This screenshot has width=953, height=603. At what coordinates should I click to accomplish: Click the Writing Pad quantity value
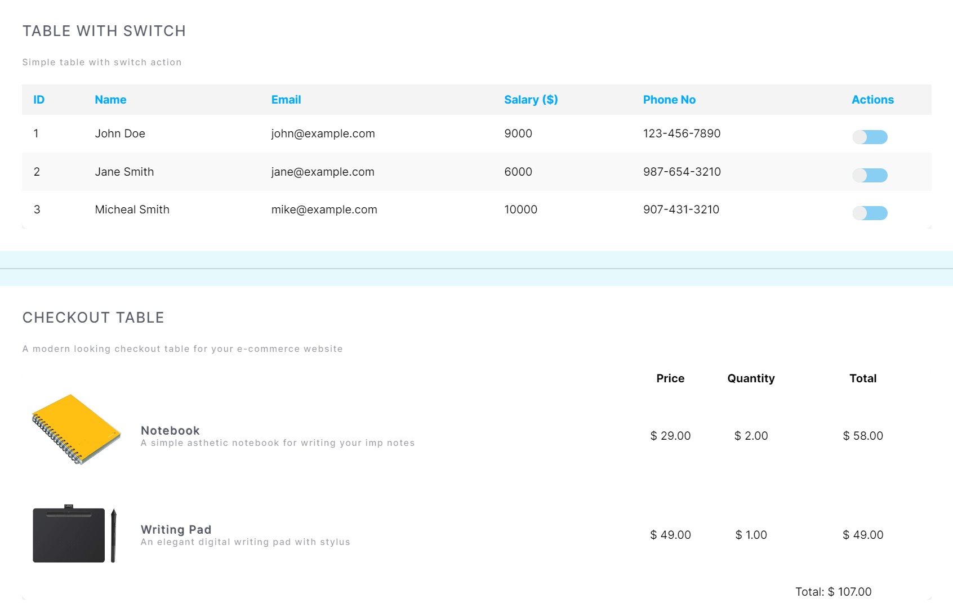pyautogui.click(x=751, y=535)
